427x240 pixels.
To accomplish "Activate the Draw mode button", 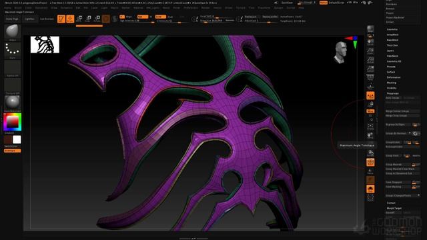I will [x=70, y=19].
